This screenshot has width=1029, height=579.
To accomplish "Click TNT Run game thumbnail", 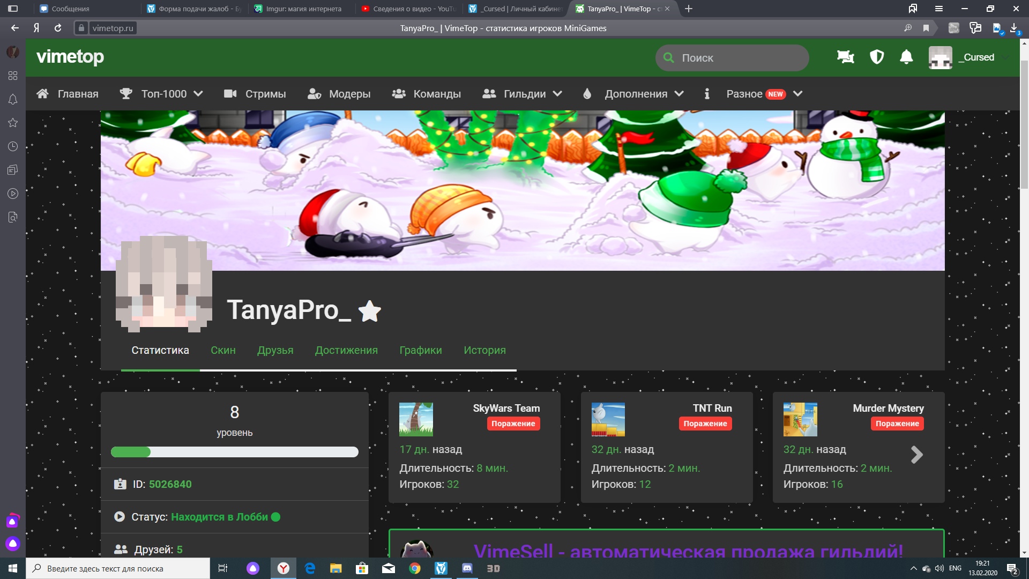I will (608, 419).
